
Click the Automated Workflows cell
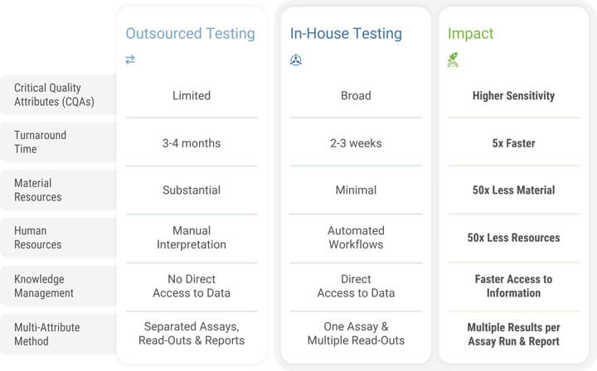tap(356, 238)
